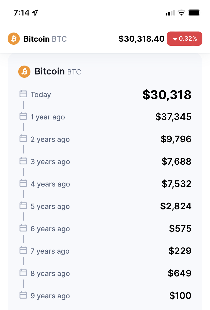Tap the Wi-Fi icon in the status bar
The height and width of the screenshot is (310, 210).
[x=181, y=13]
